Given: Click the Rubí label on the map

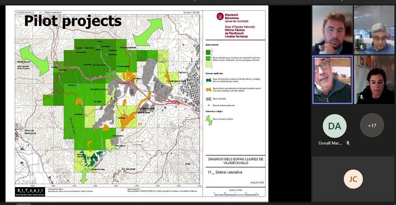Looking at the screenshot, I should pyautogui.click(x=188, y=164).
